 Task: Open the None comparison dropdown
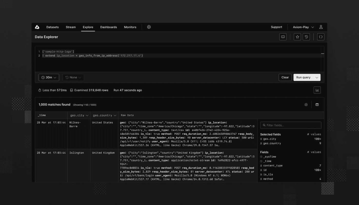(73, 77)
